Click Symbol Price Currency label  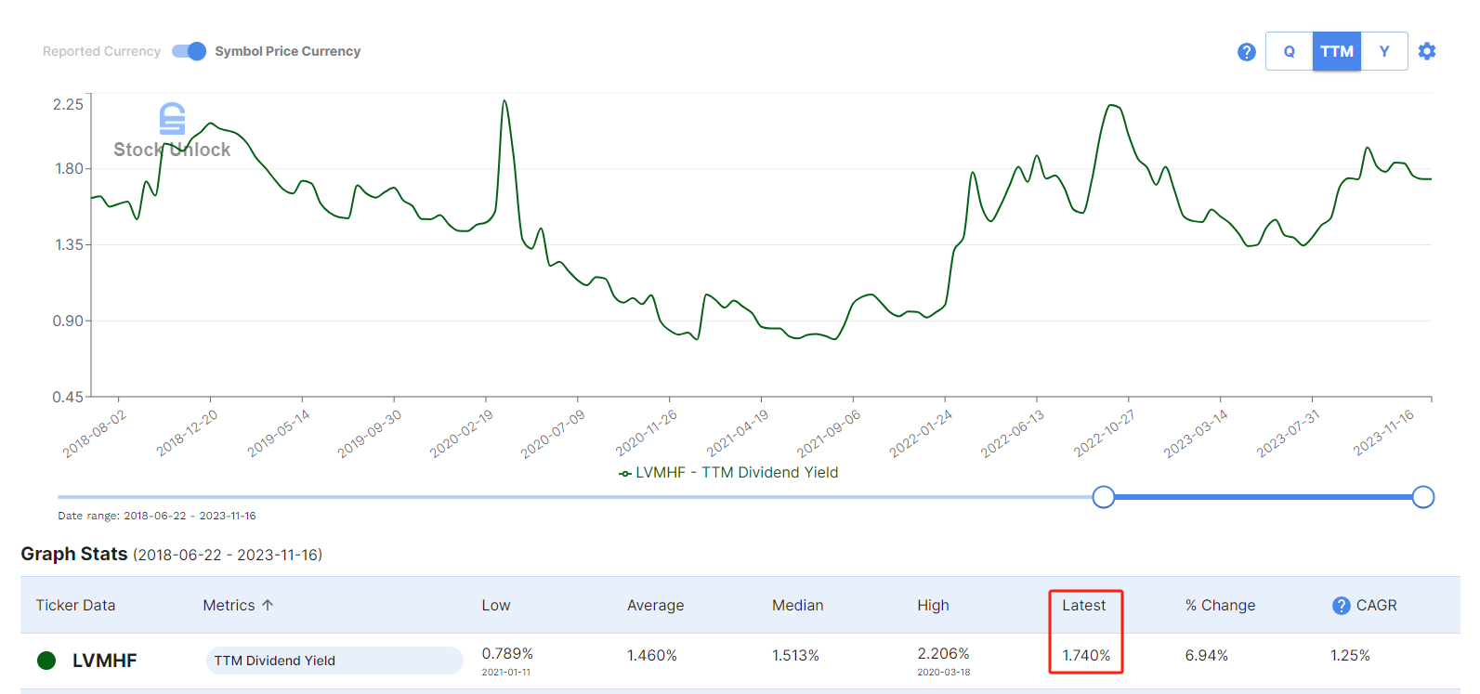[288, 51]
